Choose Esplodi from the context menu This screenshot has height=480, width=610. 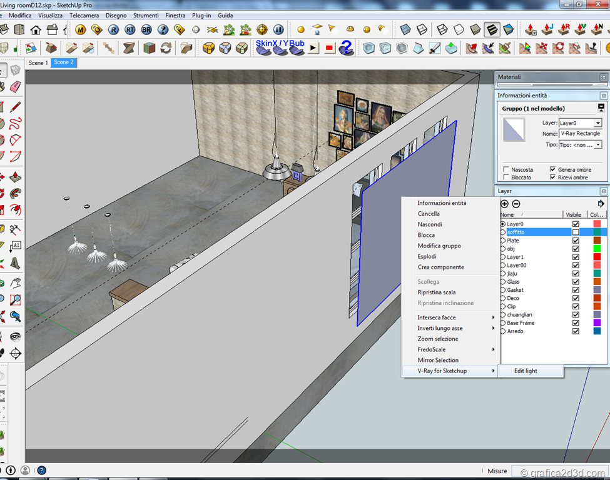[x=427, y=256]
